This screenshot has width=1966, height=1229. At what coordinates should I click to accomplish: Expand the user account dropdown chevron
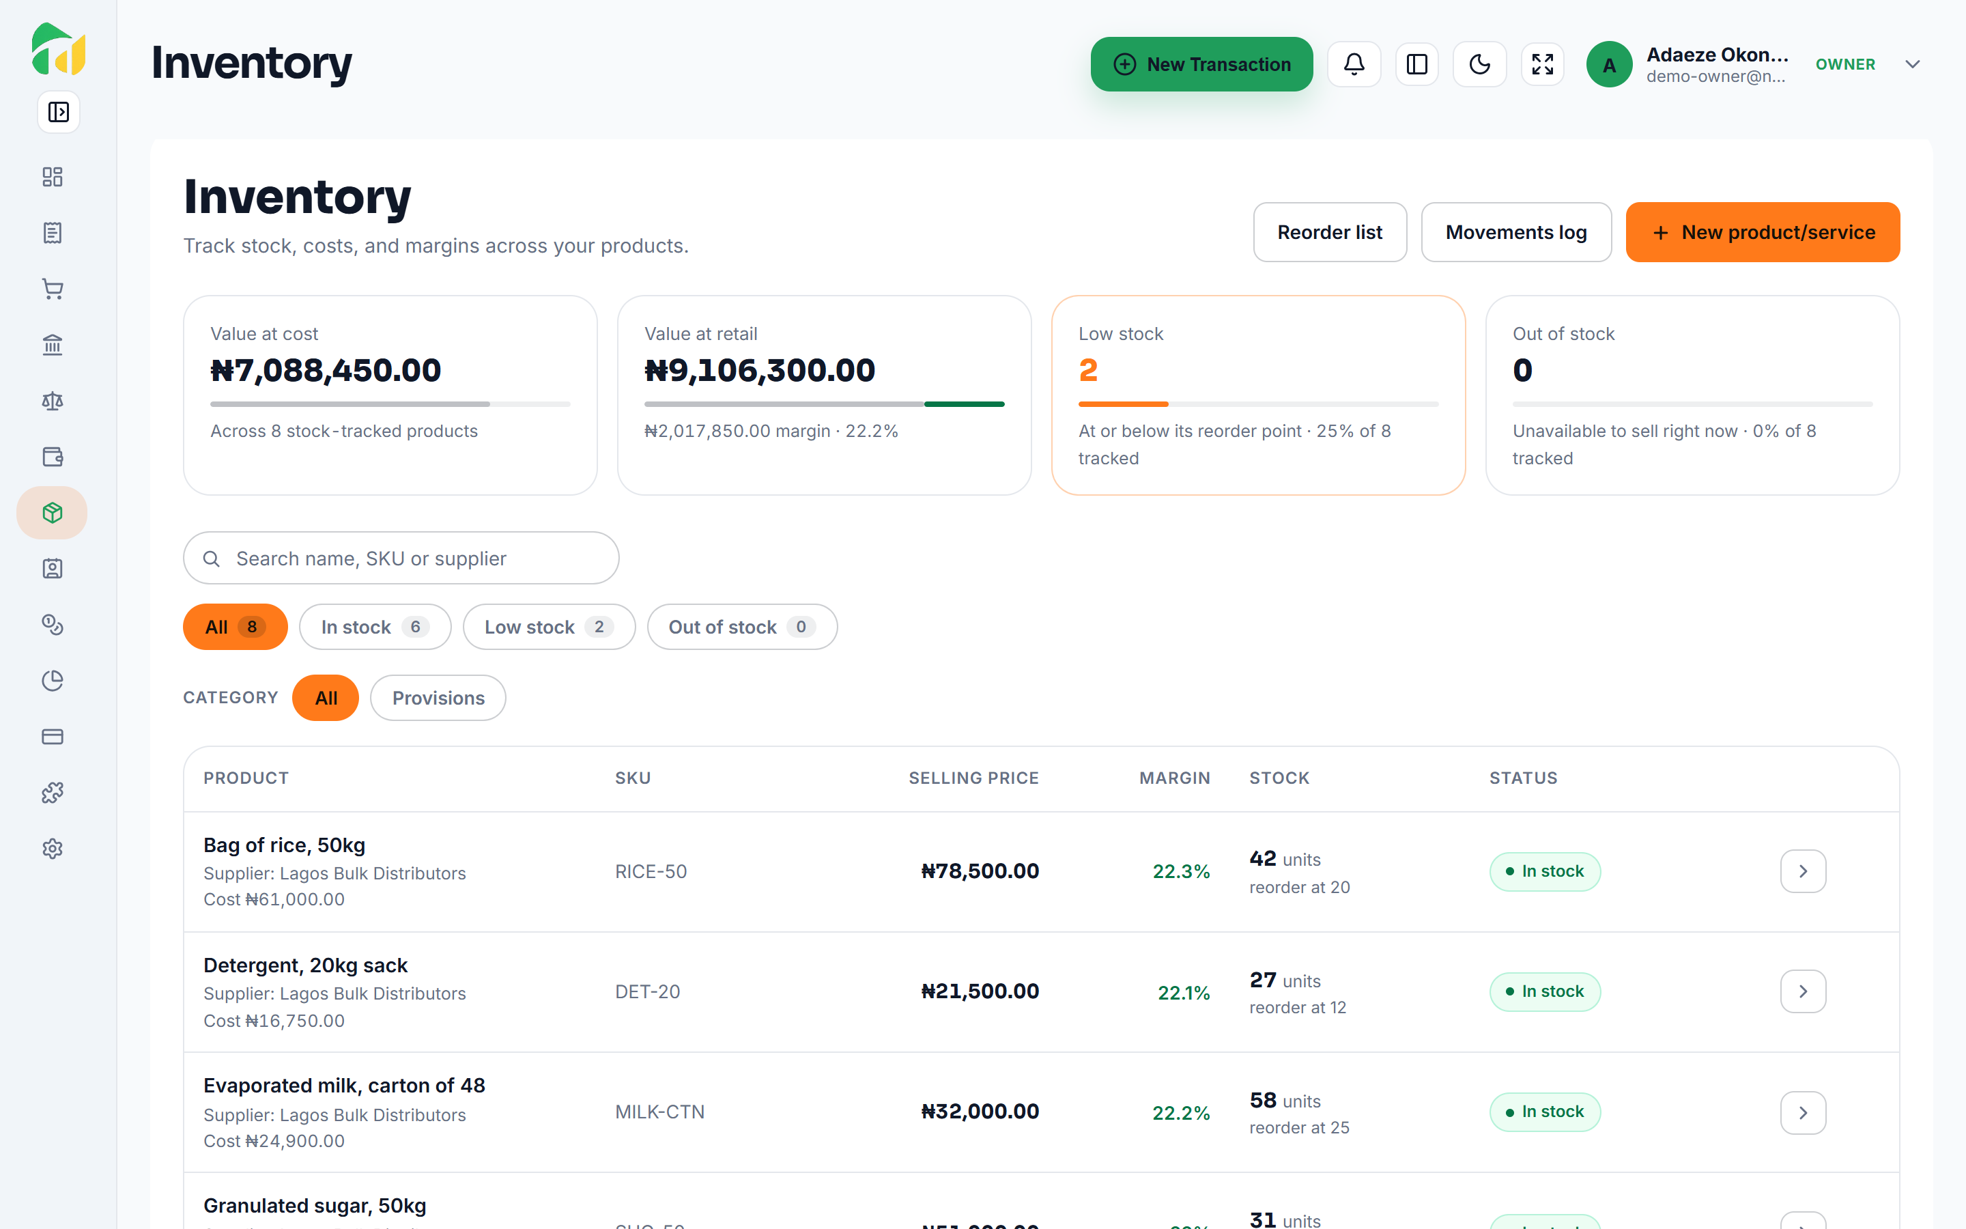coord(1912,64)
